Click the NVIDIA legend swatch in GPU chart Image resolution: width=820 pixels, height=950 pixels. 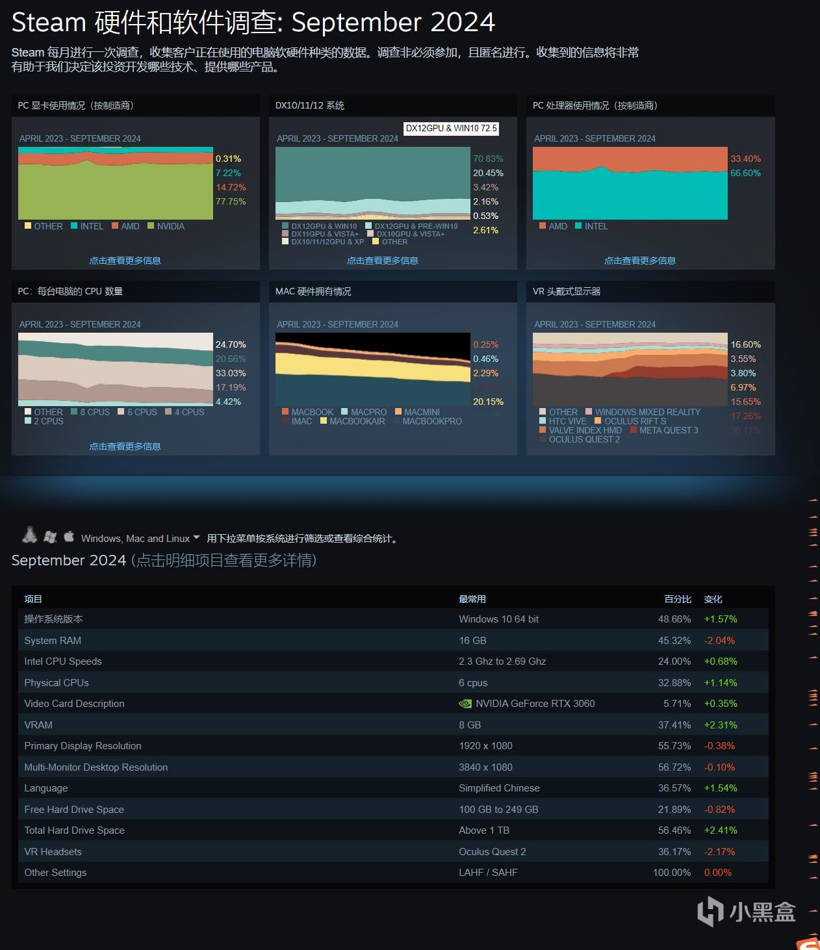pos(151,226)
